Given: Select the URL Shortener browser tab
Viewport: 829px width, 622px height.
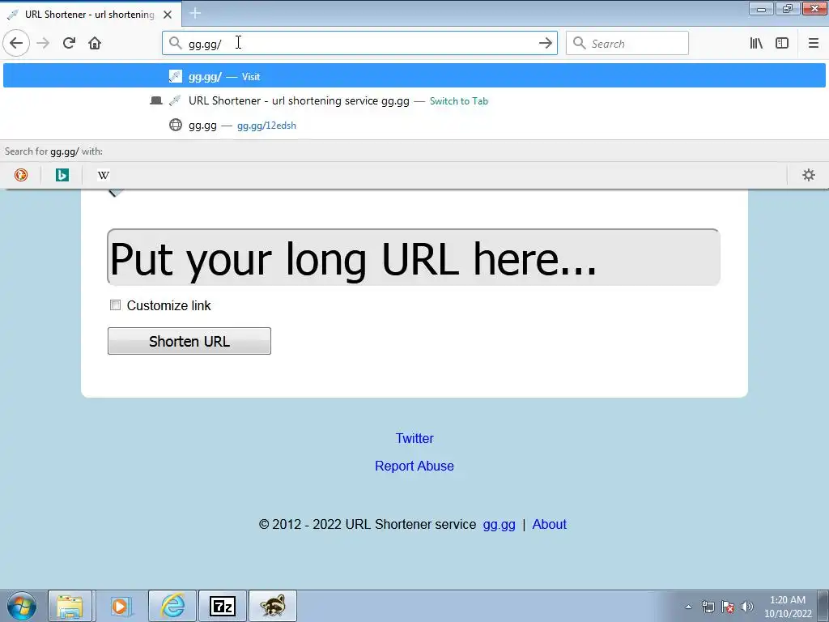Looking at the screenshot, I should (91, 15).
